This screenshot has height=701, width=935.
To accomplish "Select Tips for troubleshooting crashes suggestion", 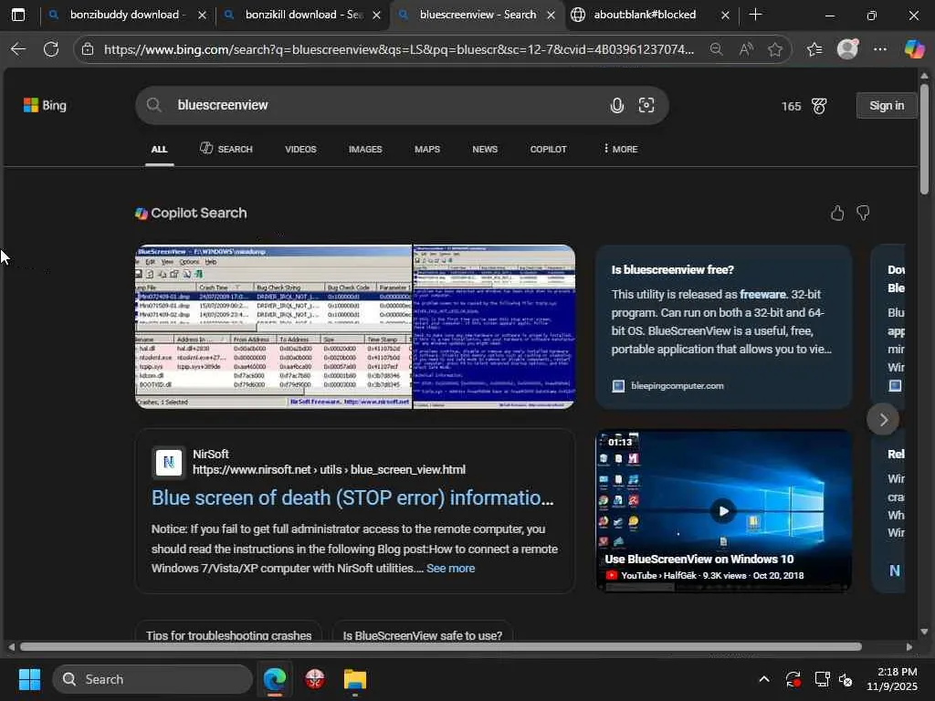I will click(229, 633).
